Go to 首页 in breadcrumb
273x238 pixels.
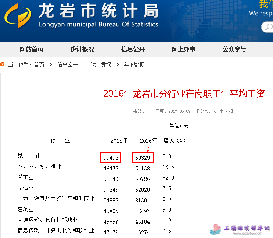(39, 65)
